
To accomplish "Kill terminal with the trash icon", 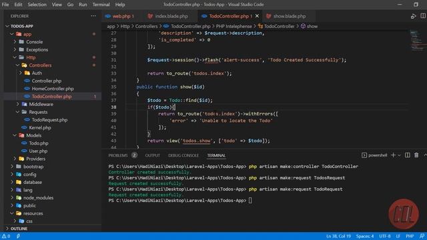I will click(x=416, y=155).
